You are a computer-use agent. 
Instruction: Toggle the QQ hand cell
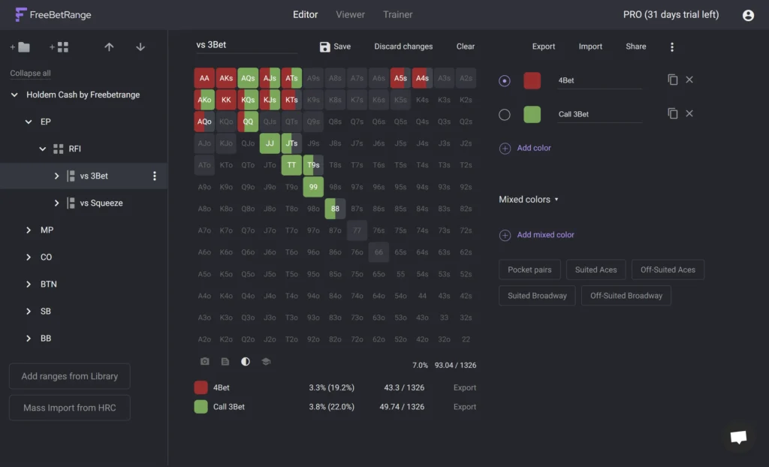(248, 122)
